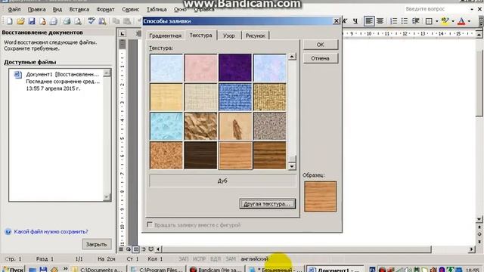484x272 pixels.
Task: Click the recovered Документ1 file icon
Action: click(17, 74)
